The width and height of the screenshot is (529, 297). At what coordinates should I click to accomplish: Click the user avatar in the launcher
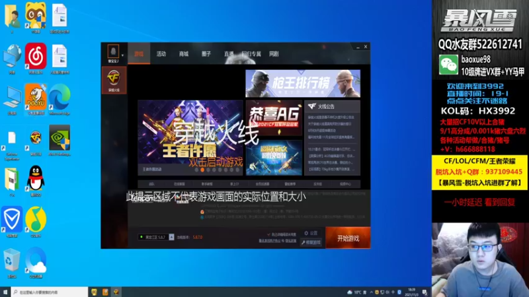tap(113, 52)
